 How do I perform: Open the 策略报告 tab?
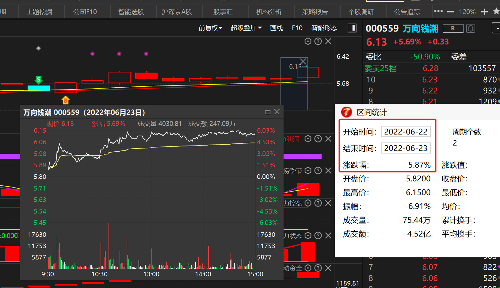(315, 12)
